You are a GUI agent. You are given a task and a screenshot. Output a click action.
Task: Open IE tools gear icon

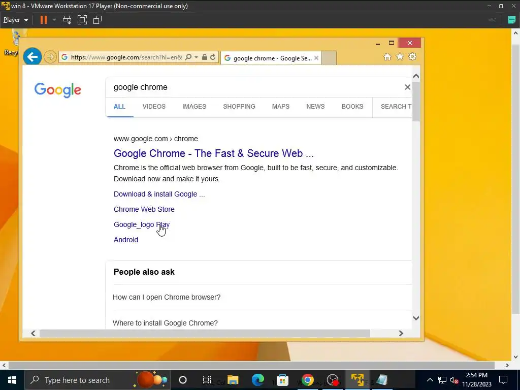pyautogui.click(x=412, y=57)
